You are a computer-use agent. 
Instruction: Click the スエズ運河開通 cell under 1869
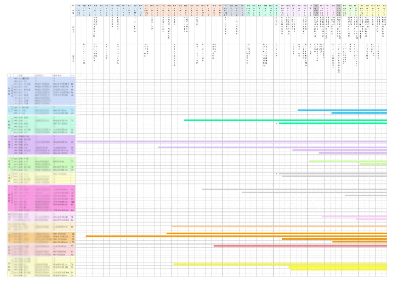click(x=367, y=58)
